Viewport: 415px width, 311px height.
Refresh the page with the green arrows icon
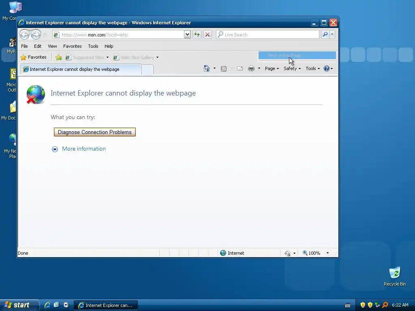(x=197, y=35)
